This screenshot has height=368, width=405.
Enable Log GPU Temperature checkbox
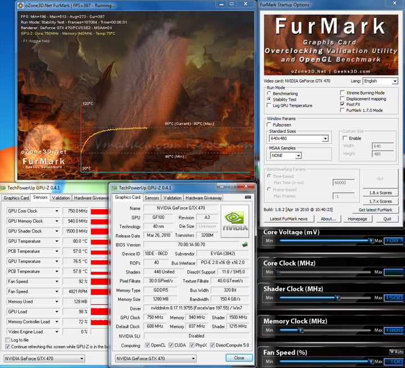(x=269, y=105)
